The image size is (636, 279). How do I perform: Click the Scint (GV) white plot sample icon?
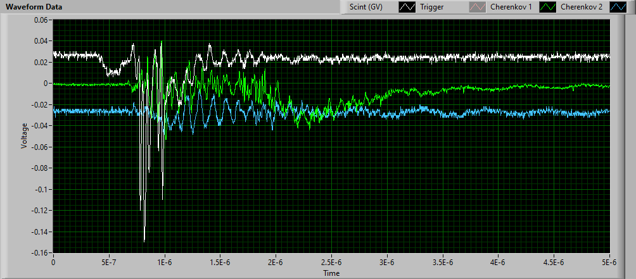coord(407,7)
